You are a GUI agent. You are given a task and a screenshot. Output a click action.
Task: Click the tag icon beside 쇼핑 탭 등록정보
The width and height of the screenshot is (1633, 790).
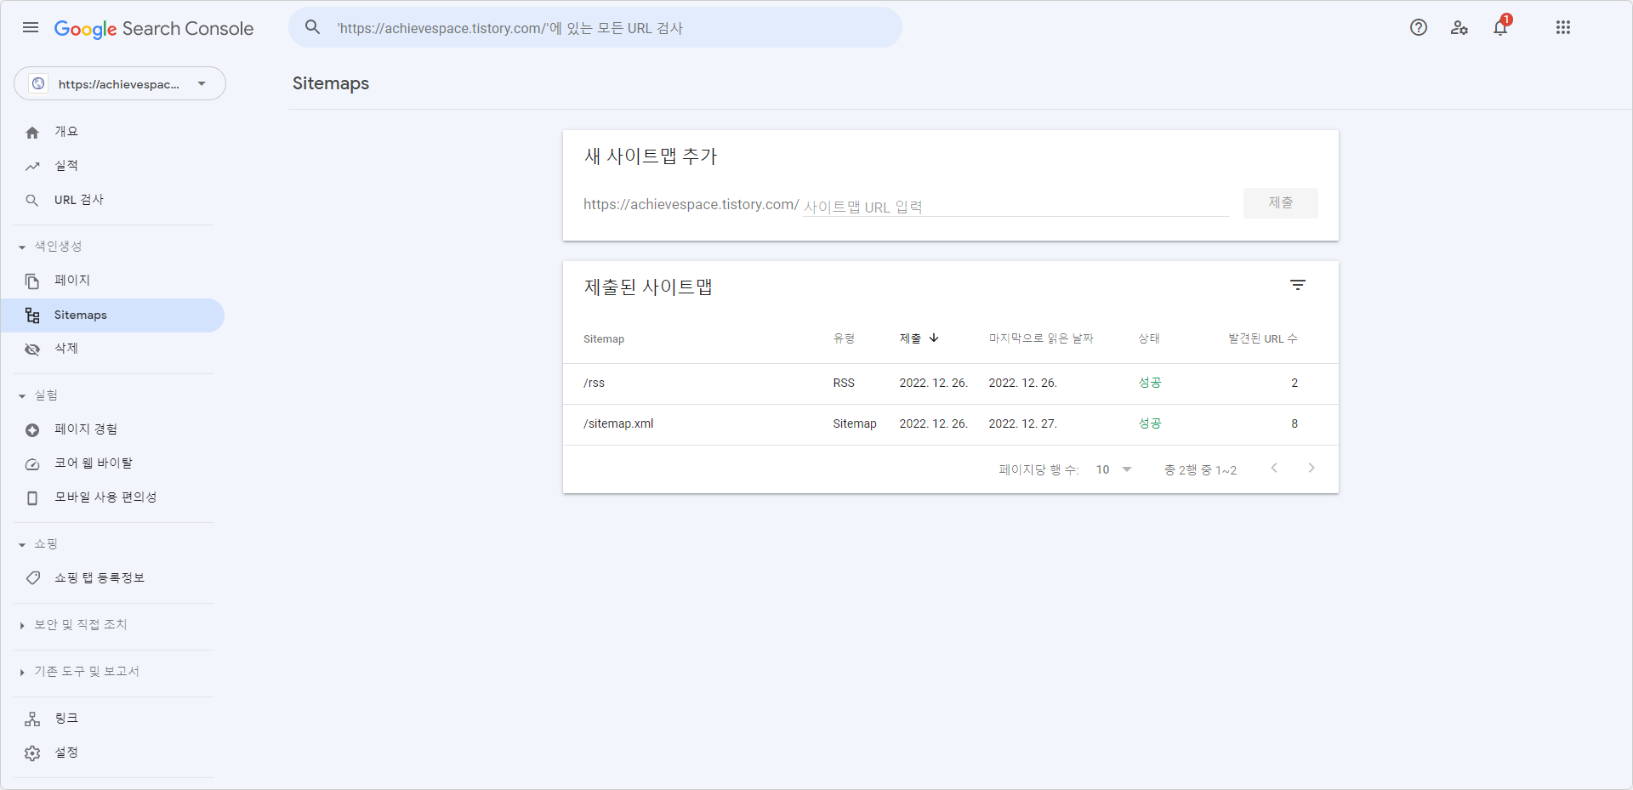(32, 578)
